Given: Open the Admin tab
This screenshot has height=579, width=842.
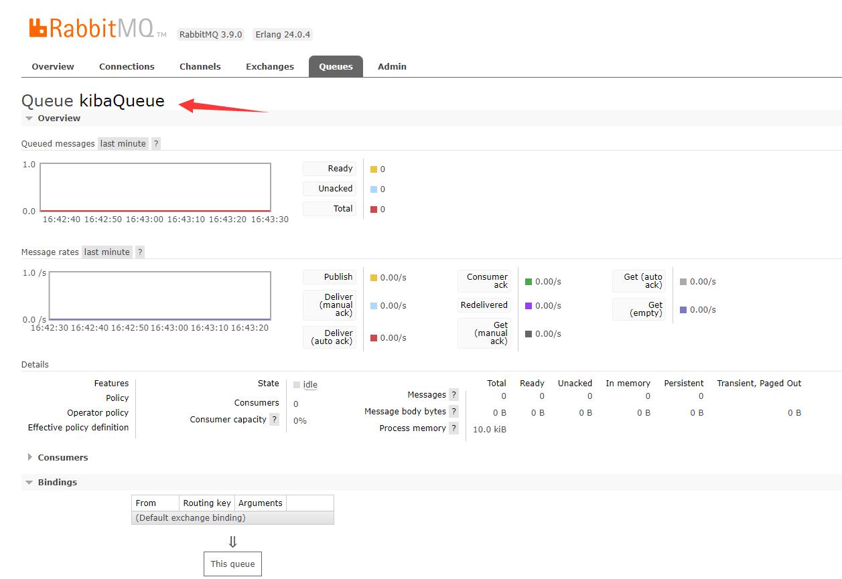Looking at the screenshot, I should click(x=392, y=67).
